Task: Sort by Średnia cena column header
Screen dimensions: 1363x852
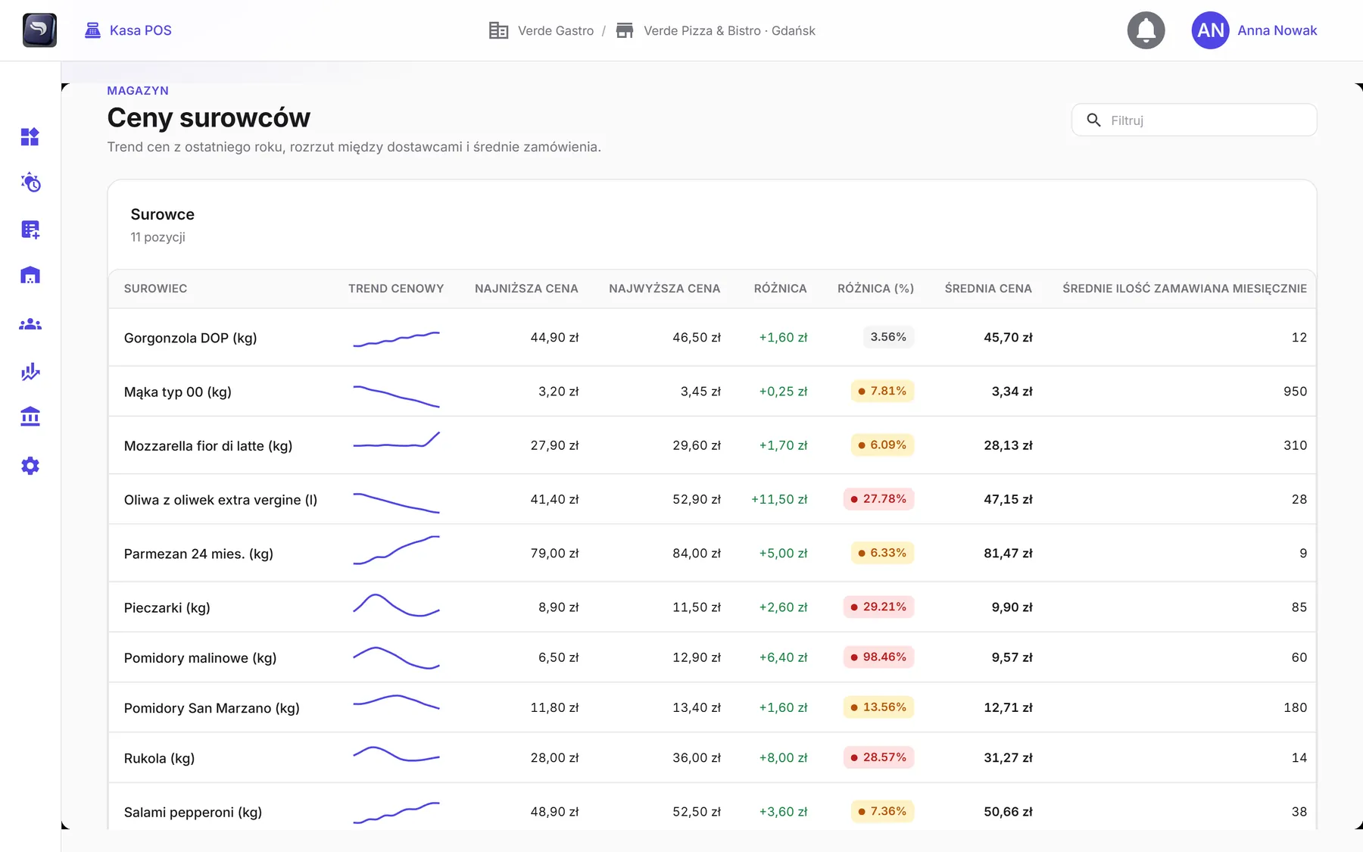Action: click(x=988, y=289)
